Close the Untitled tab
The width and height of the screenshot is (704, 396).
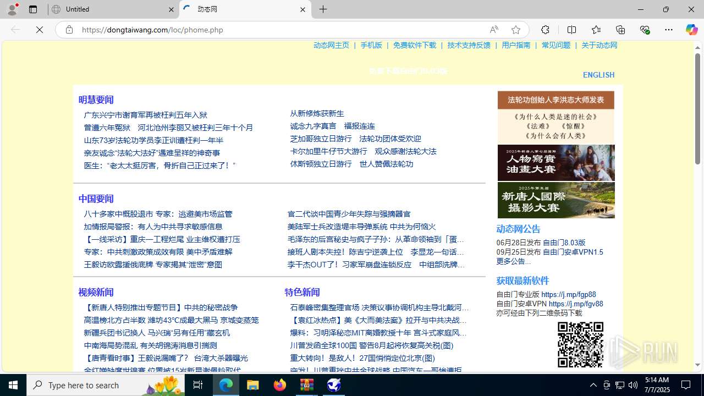(x=171, y=9)
